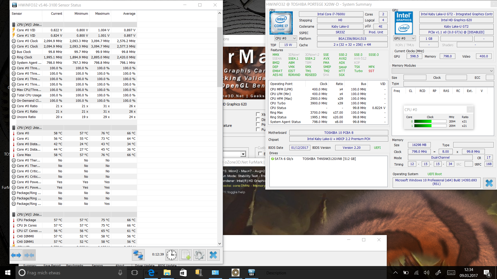Click the collapse columns inward arrows icon
This screenshot has height=279, width=497.
[x=29, y=255]
